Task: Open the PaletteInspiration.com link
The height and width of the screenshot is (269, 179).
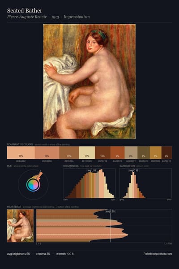Action: pyautogui.click(x=158, y=254)
